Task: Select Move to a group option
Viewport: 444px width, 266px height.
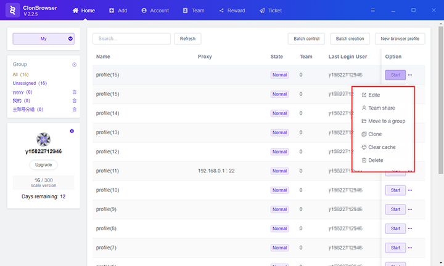Action: click(386, 121)
